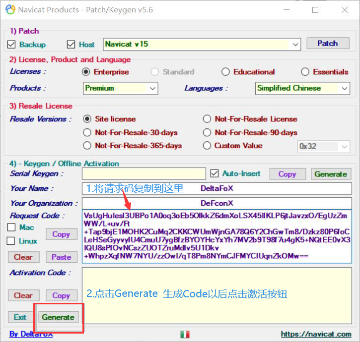Click the Your Organization field with DeFconX
Viewport: 360px width, 342px height.
216,203
